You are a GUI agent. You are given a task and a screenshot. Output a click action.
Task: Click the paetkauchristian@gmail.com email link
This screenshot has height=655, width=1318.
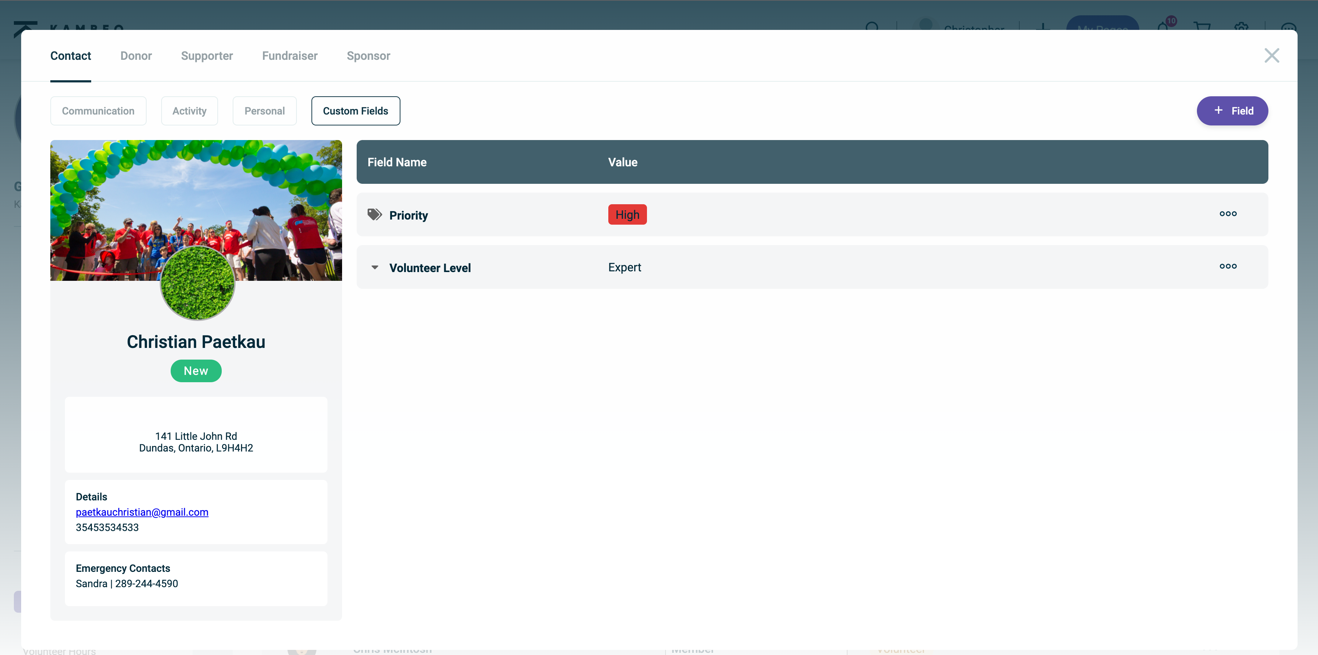pyautogui.click(x=142, y=512)
